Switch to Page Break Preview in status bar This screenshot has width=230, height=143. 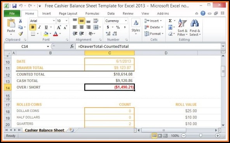click(x=166, y=136)
